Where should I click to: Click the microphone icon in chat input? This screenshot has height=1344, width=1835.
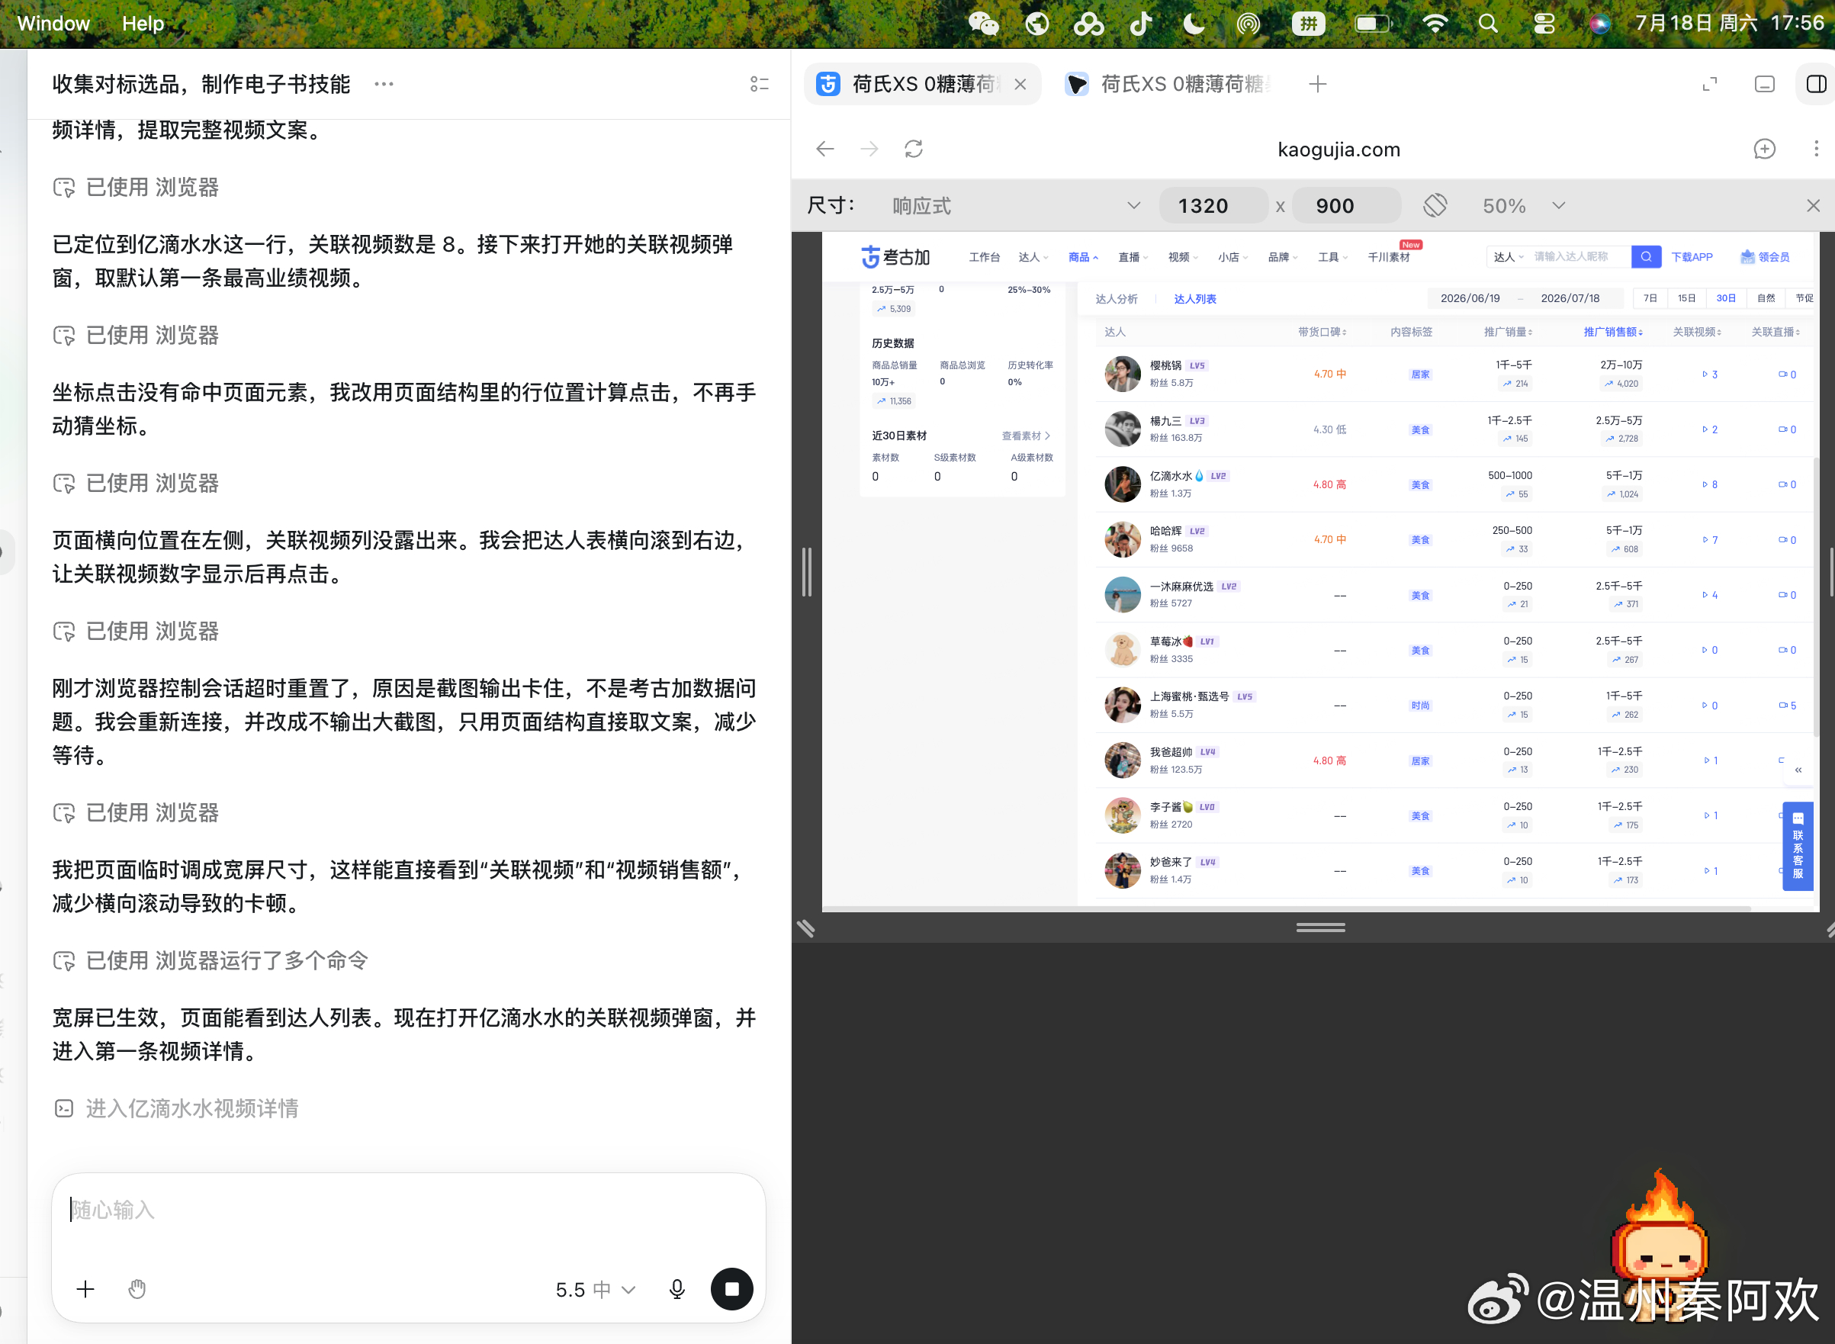point(676,1288)
